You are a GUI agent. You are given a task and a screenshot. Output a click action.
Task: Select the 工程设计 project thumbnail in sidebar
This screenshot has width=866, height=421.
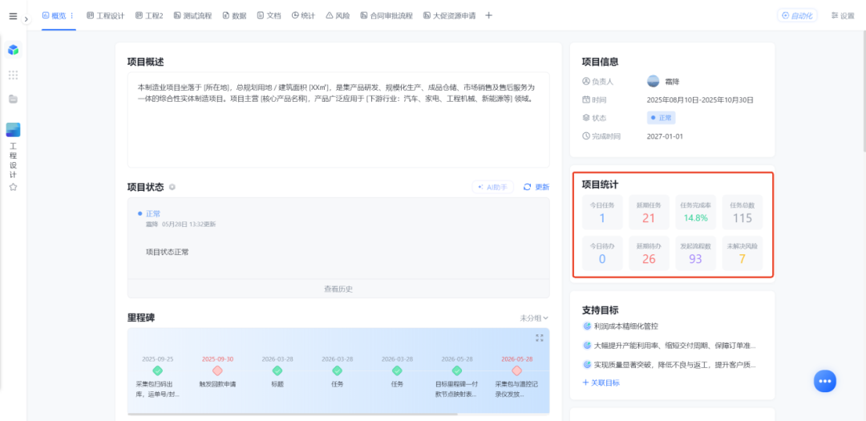[14, 130]
